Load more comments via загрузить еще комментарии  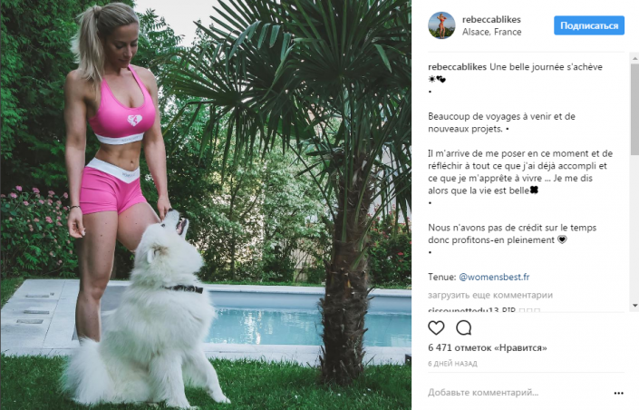pyautogui.click(x=490, y=295)
